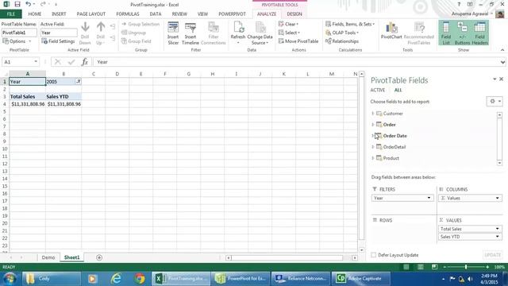This screenshot has width=508, height=286.
Task: Open Change Data Source
Action: tap(260, 33)
